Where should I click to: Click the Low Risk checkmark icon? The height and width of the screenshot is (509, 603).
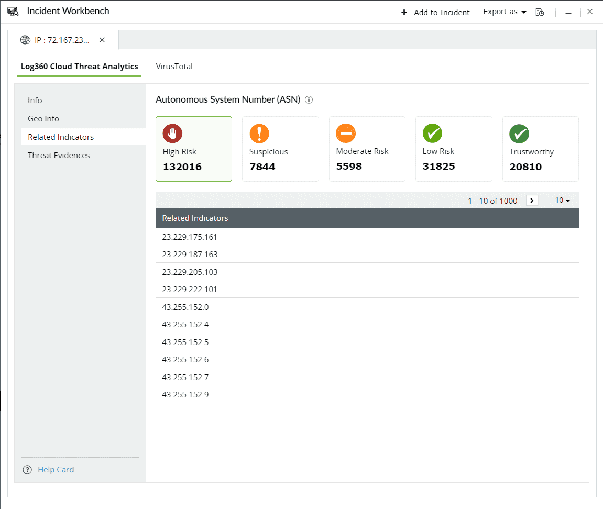click(x=432, y=133)
